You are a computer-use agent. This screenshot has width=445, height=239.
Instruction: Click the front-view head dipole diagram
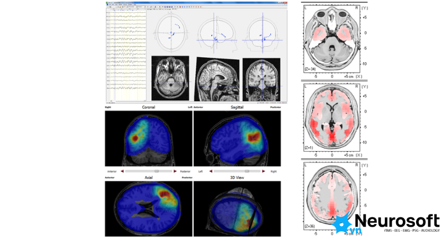[x=263, y=34]
